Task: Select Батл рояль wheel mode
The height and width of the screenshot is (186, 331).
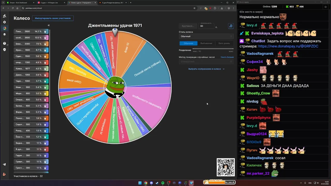Action: tap(224, 43)
